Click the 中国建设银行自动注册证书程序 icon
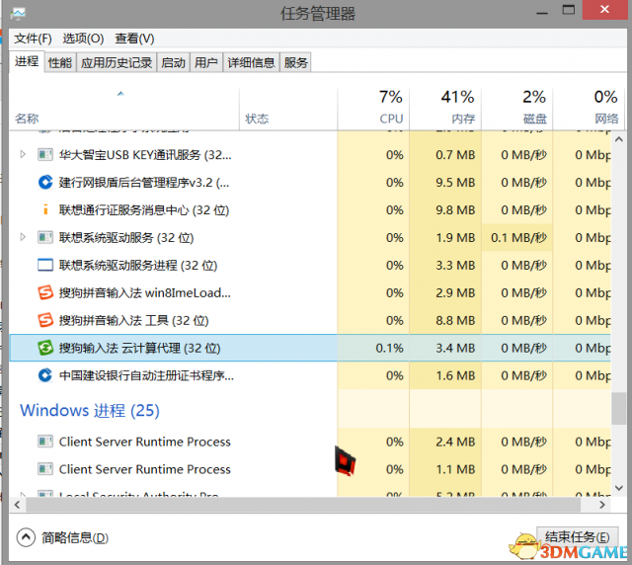This screenshot has height=565, width=632. coord(45,375)
